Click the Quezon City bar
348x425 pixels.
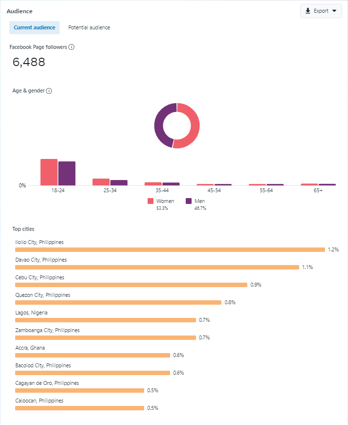pyautogui.click(x=118, y=302)
